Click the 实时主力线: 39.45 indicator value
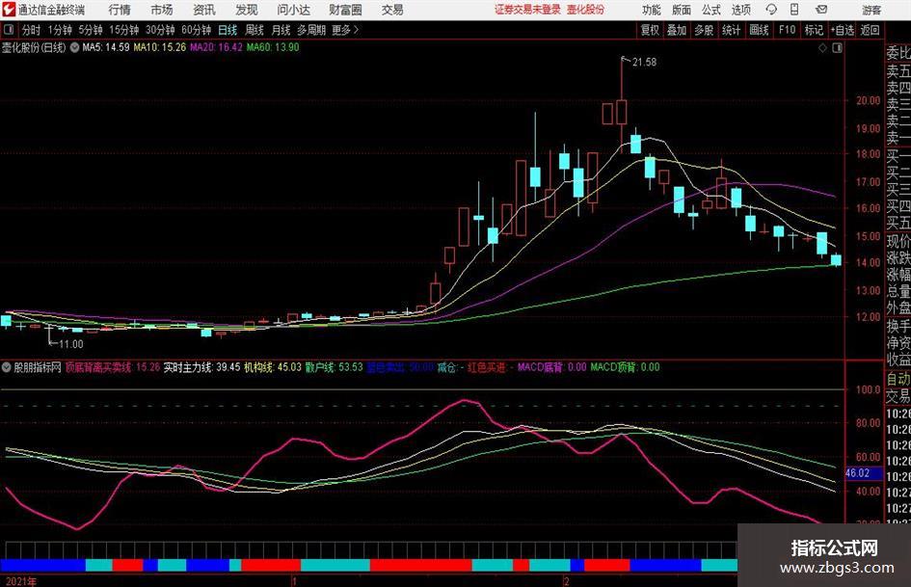This screenshot has width=911, height=587. [201, 367]
